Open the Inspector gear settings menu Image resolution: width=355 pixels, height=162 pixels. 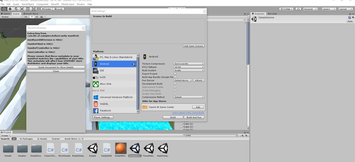tap(353, 17)
